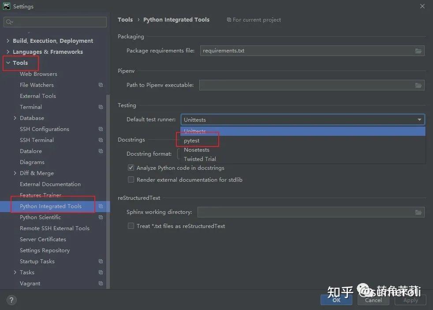Open the Default test runner dropdown arrow
The image size is (433, 310).
pos(419,120)
